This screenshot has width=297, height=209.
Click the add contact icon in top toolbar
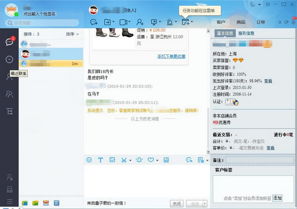pos(140,22)
